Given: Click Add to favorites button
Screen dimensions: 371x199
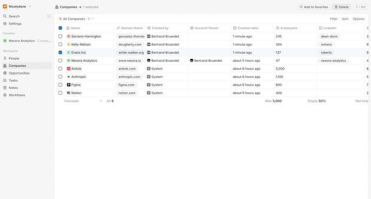Looking at the screenshot, I should click(314, 7).
